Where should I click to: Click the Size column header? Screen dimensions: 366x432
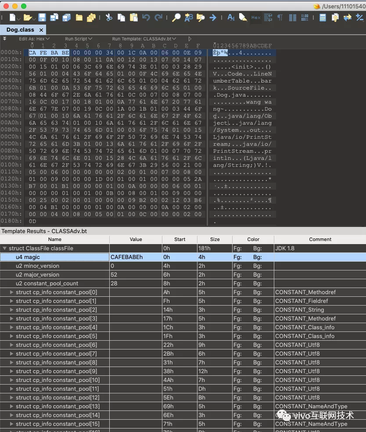click(x=215, y=239)
